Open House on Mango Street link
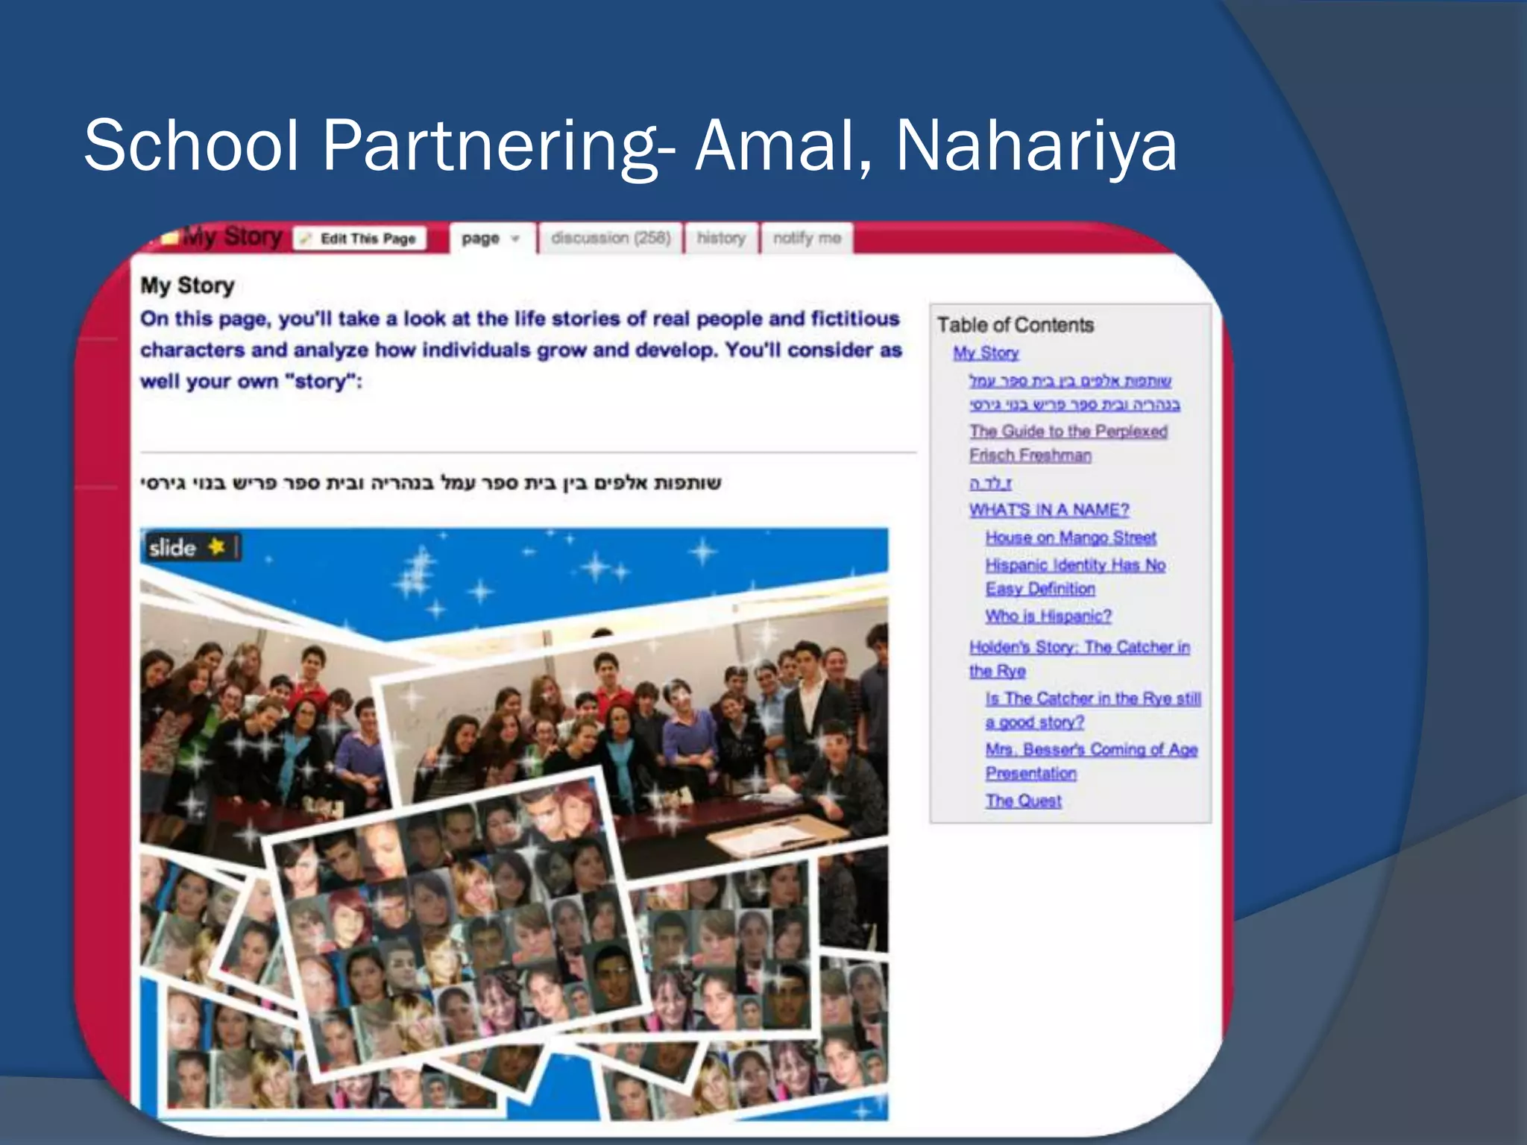The width and height of the screenshot is (1527, 1145). click(x=1071, y=537)
